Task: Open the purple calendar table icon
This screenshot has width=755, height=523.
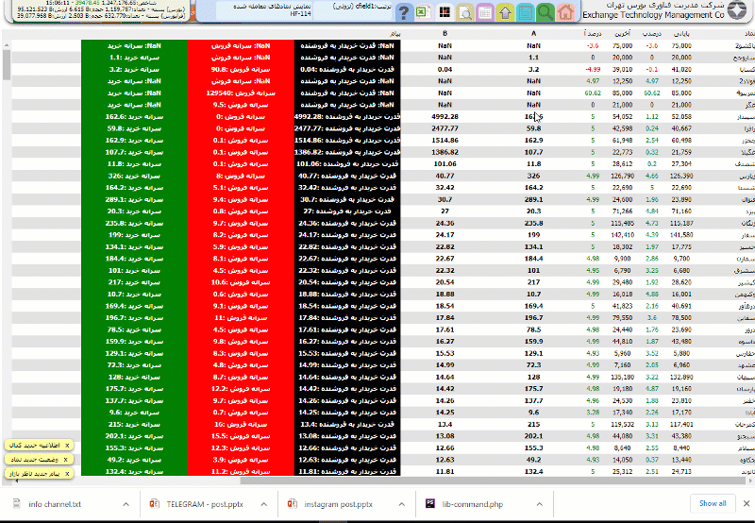Action: click(x=485, y=12)
